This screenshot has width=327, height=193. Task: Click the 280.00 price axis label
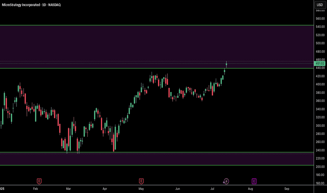(x=320, y=134)
